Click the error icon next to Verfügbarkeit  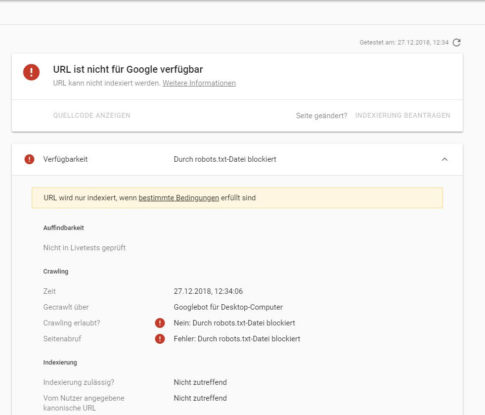pyautogui.click(x=29, y=159)
